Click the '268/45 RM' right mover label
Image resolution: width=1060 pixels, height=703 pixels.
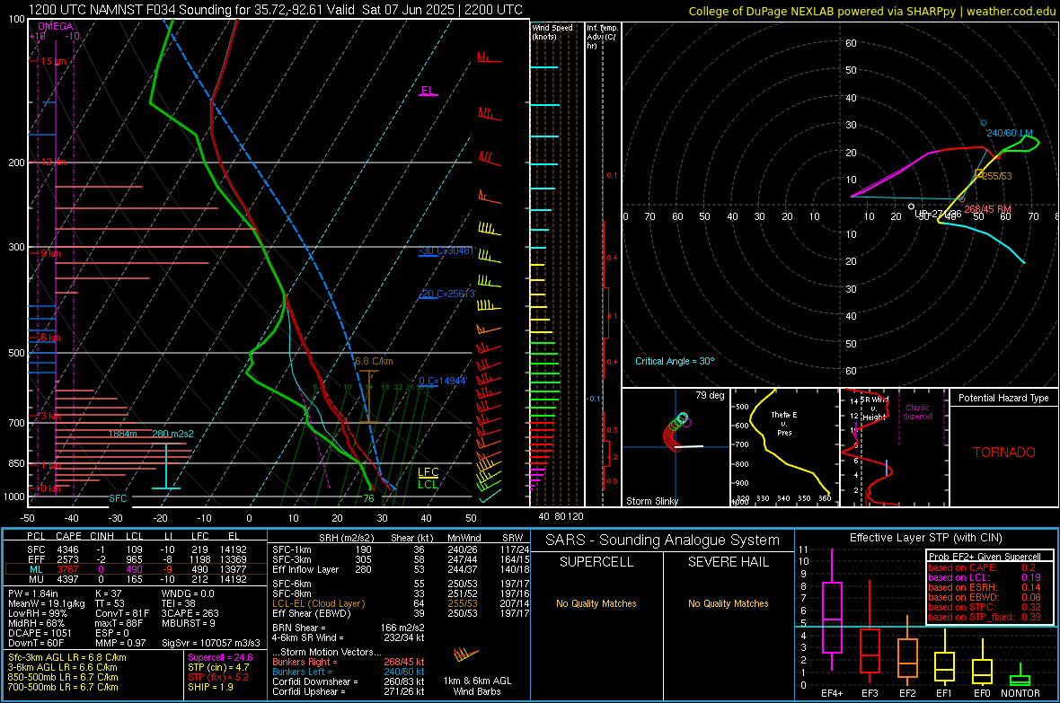point(987,209)
